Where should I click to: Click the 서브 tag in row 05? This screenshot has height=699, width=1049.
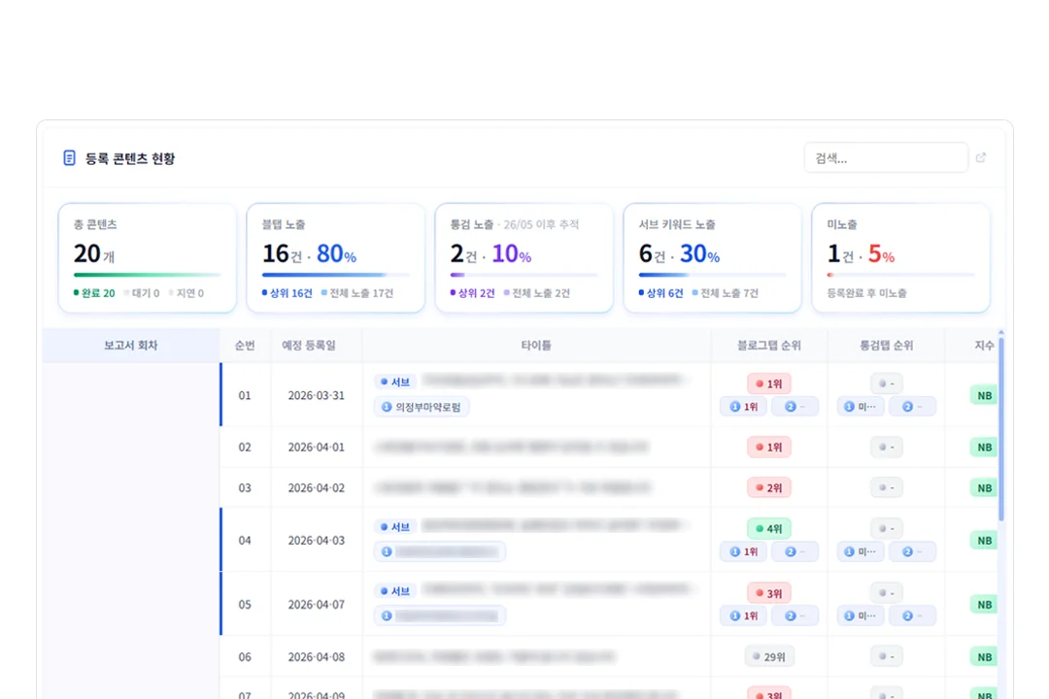pos(395,591)
